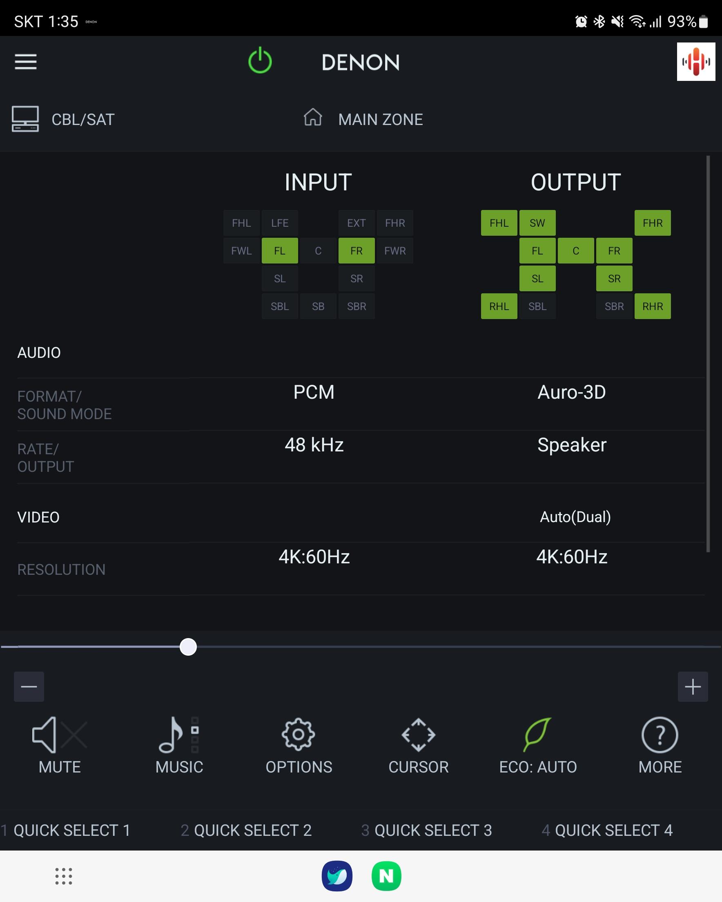The width and height of the screenshot is (722, 902).
Task: Increase volume with plus button
Action: pyautogui.click(x=693, y=687)
